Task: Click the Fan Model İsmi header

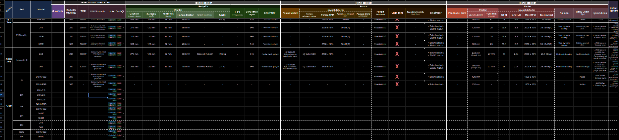Action: click(457, 13)
